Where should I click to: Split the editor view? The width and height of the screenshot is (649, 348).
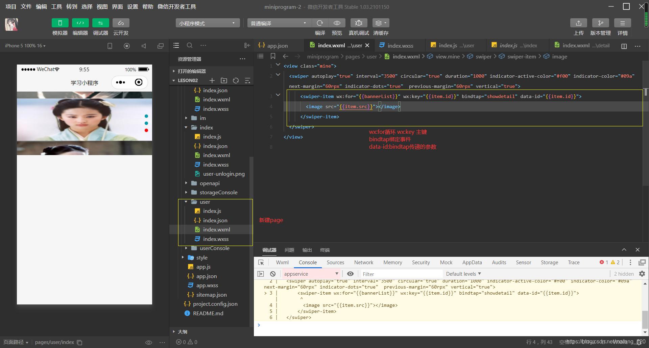click(x=624, y=46)
